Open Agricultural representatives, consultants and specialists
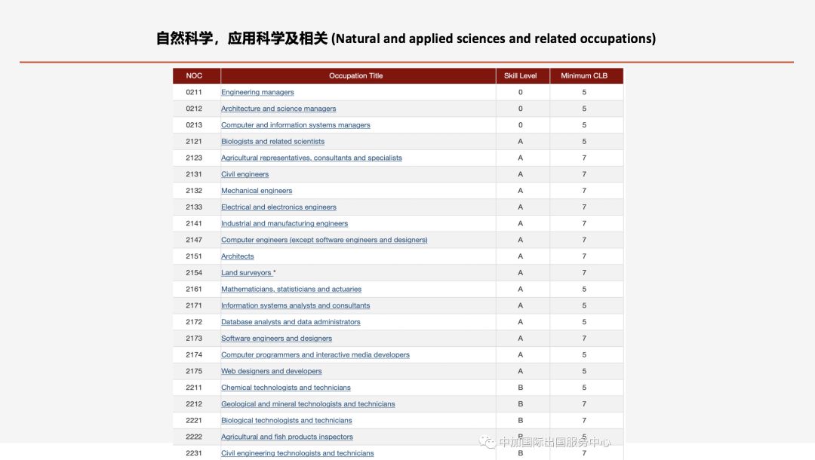The height and width of the screenshot is (460, 815). (x=311, y=158)
